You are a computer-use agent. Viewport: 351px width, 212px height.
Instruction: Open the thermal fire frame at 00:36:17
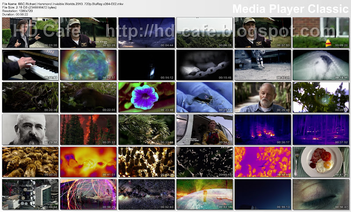(x=263, y=129)
